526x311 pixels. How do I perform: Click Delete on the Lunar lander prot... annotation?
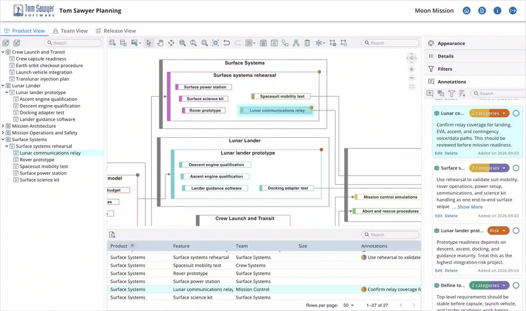click(451, 271)
